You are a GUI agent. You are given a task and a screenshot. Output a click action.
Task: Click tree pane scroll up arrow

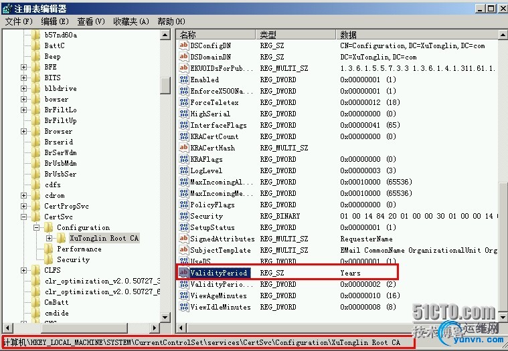(165, 35)
